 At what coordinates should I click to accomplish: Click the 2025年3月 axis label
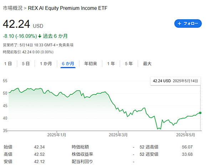(x=118, y=135)
